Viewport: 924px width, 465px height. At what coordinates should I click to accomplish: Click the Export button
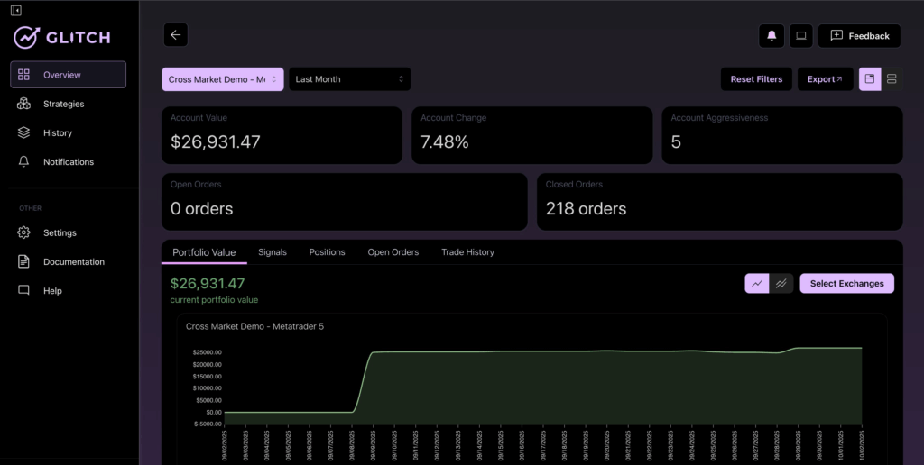tap(825, 79)
